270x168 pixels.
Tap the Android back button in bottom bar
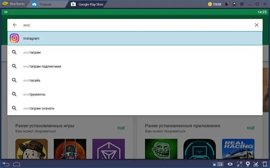(x=6, y=164)
